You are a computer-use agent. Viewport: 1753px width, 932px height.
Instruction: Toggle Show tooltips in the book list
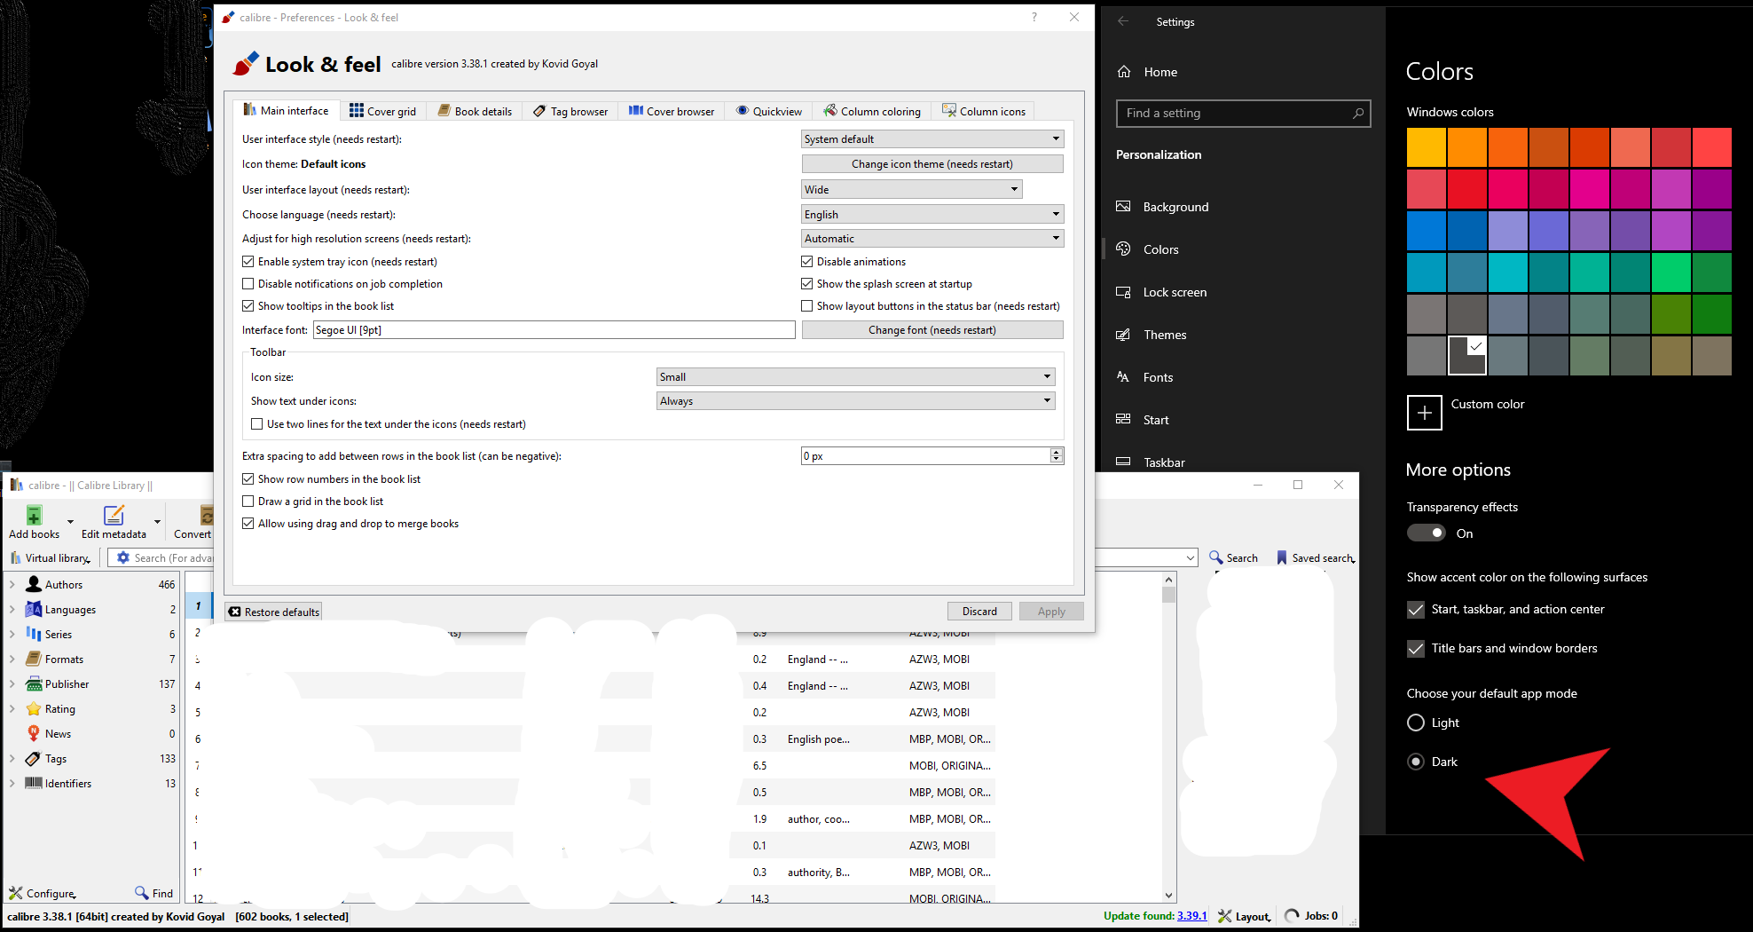click(248, 306)
